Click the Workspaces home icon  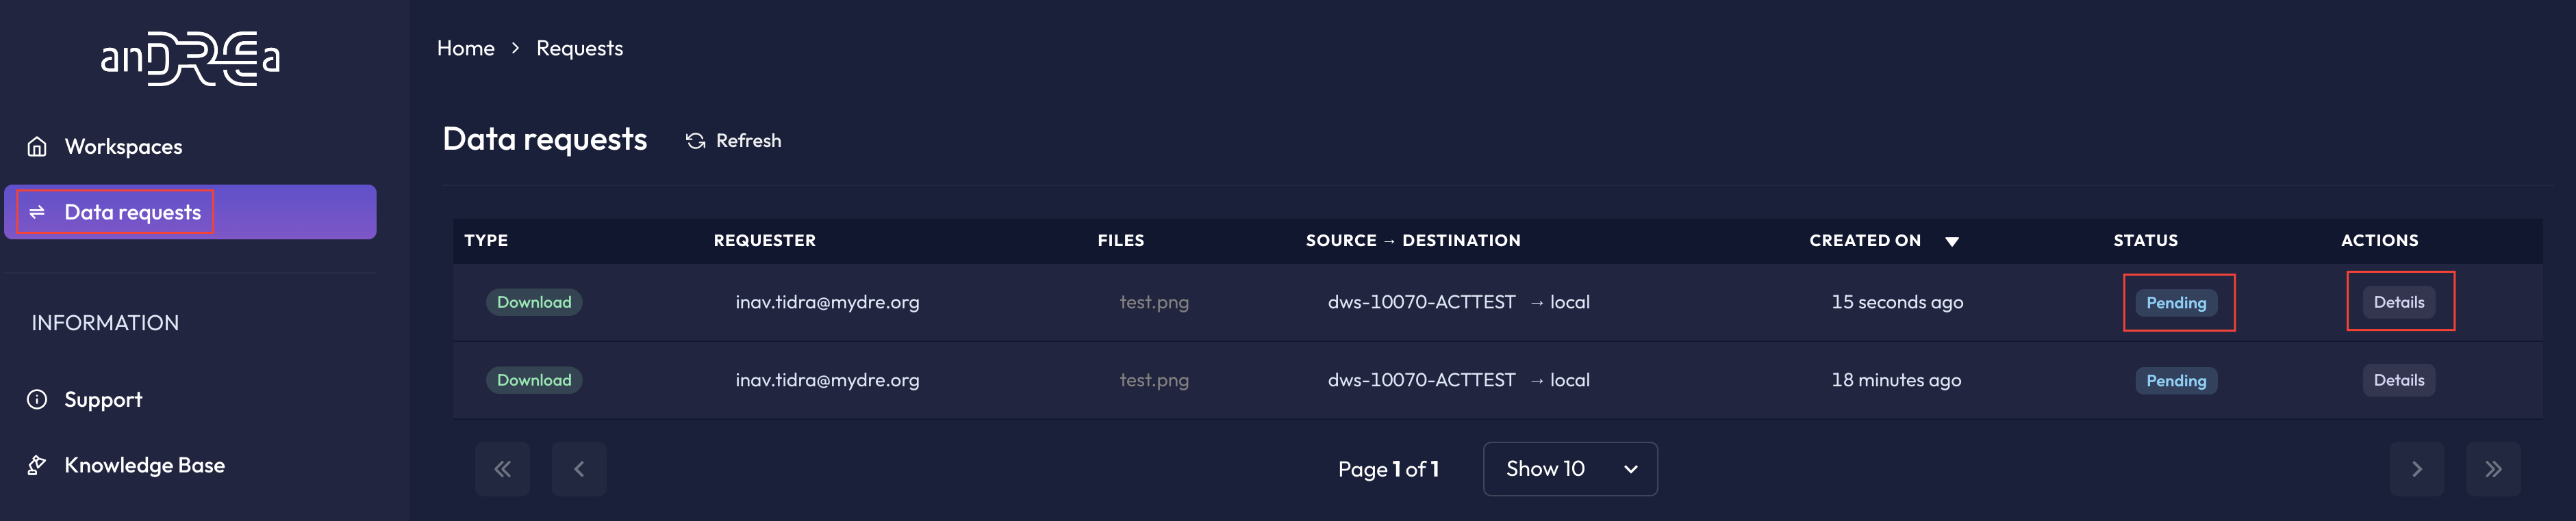pos(37,147)
